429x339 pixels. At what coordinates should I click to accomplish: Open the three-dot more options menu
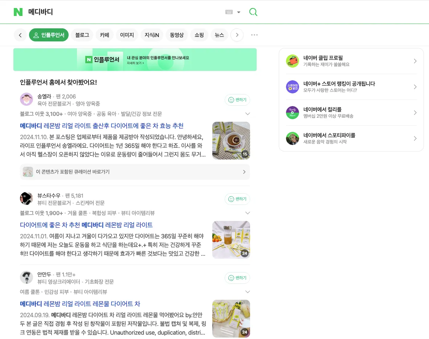254,35
